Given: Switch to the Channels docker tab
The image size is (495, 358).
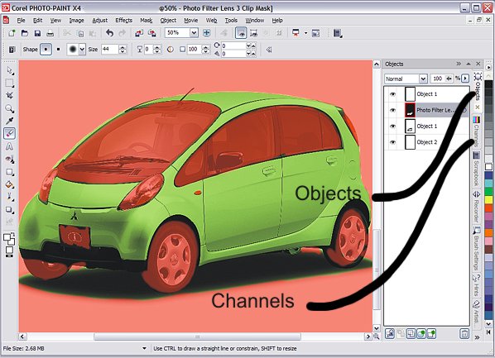Looking at the screenshot, I should tap(477, 131).
